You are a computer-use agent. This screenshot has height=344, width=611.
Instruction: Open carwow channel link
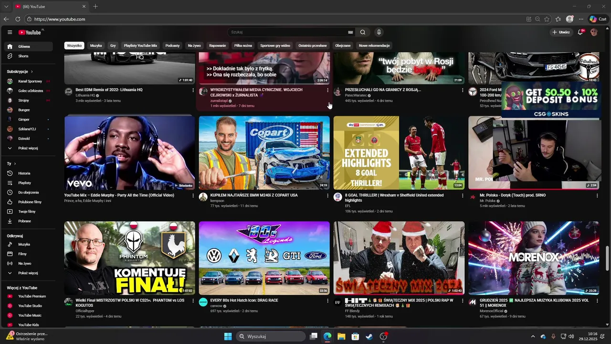(x=217, y=306)
